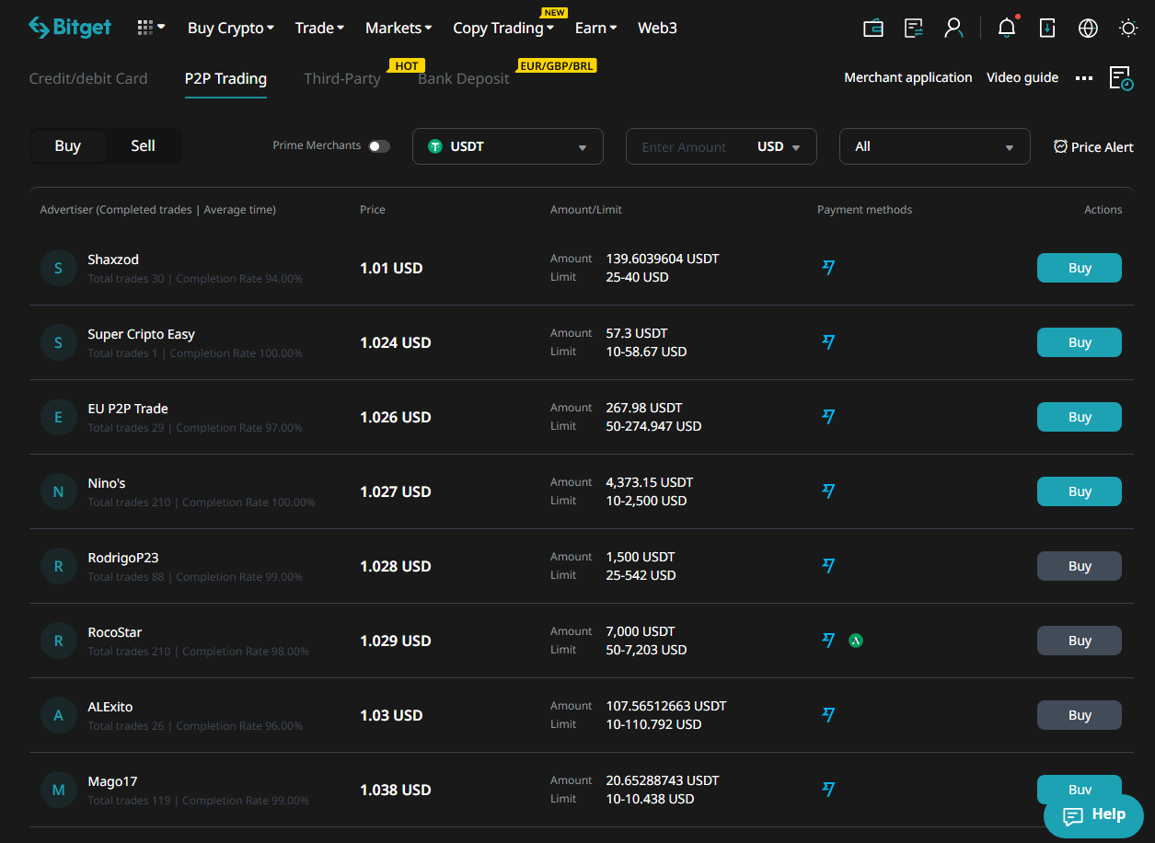Open the Help chat button
This screenshot has height=843, width=1155.
(x=1093, y=815)
